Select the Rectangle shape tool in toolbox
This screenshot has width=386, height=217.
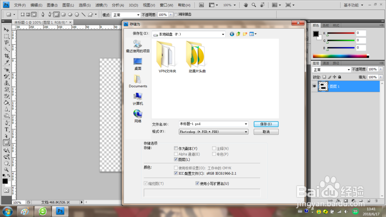point(7,142)
